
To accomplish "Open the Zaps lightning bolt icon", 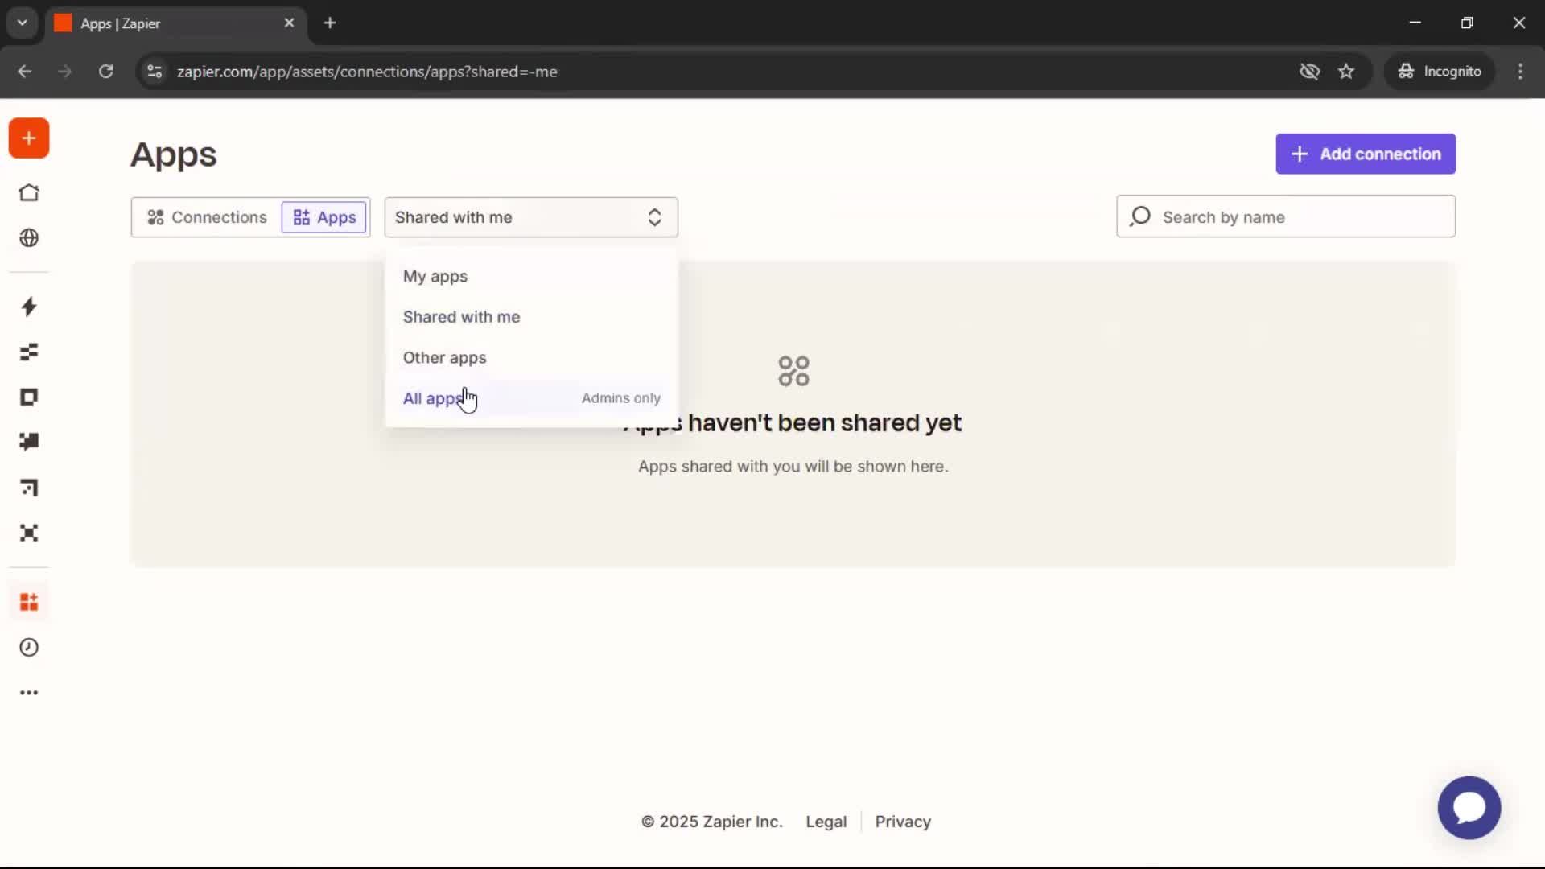I will point(29,307).
